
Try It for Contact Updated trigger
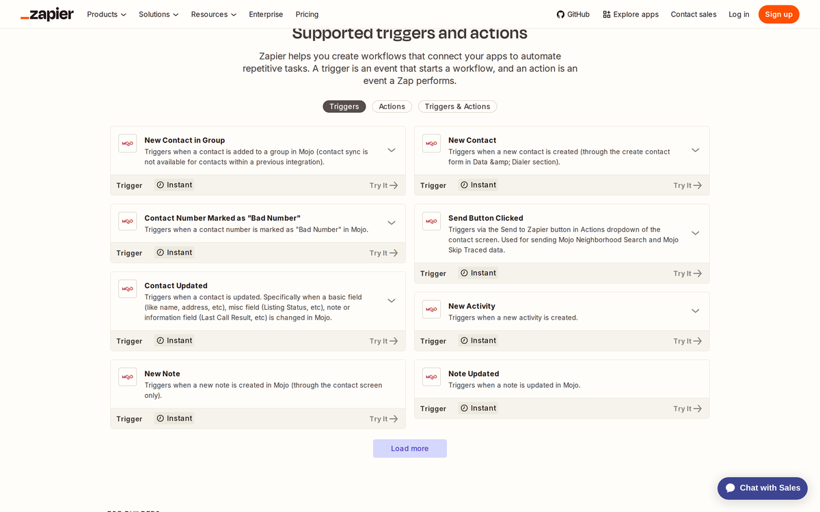tap(383, 341)
